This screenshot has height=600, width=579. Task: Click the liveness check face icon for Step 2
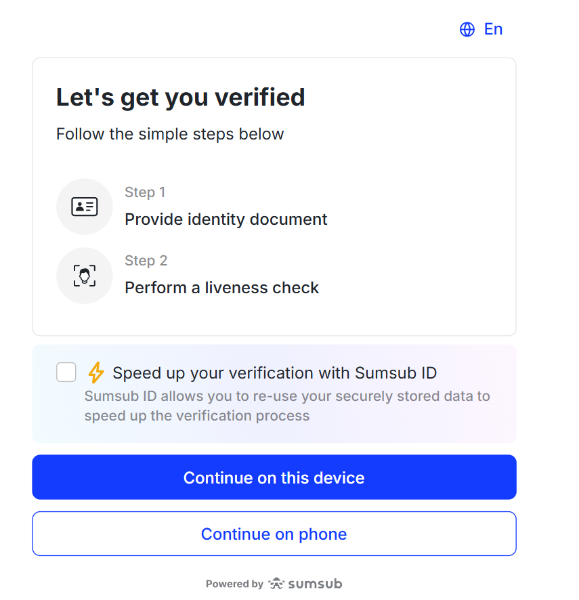tap(84, 276)
